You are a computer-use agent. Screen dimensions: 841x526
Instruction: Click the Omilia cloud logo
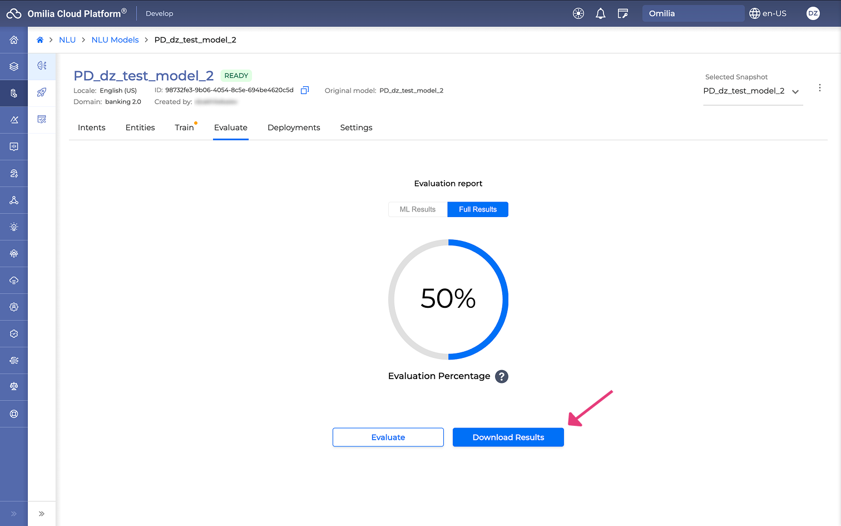[x=14, y=13]
